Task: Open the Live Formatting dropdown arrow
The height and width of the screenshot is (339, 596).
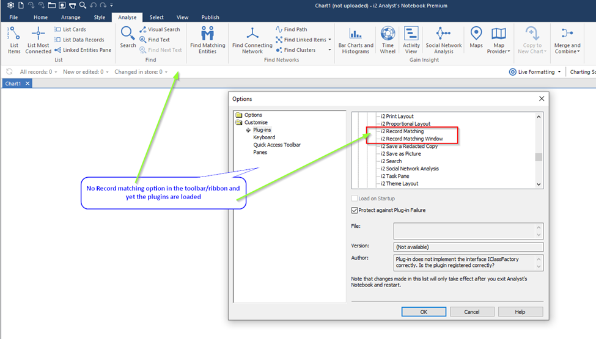Action: tap(559, 71)
